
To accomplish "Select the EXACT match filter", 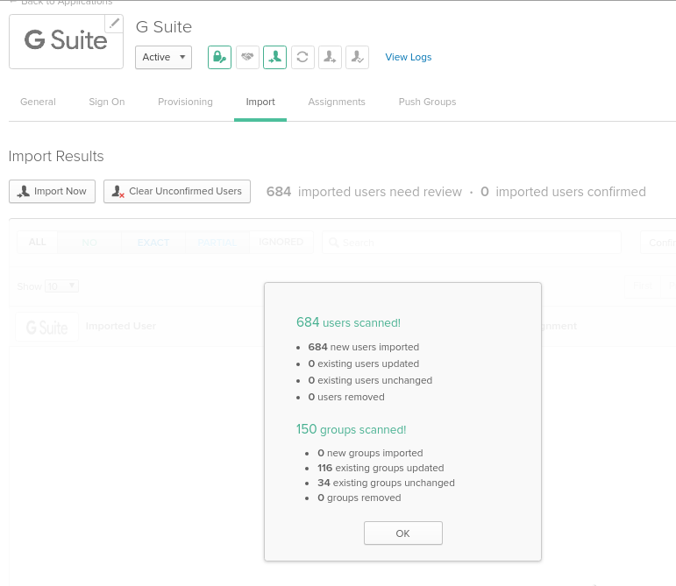I will point(153,242).
